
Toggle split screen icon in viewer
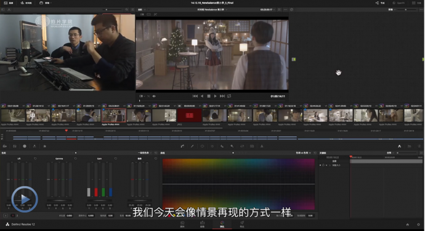[149, 14]
